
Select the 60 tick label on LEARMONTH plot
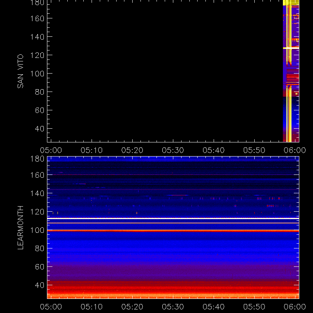40,267
